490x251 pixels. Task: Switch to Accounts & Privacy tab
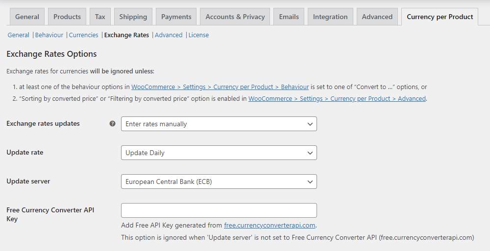pos(235,17)
